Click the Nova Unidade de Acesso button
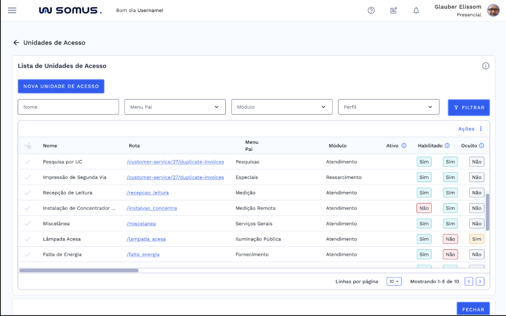Viewport: 506px width, 316px height. [x=61, y=86]
